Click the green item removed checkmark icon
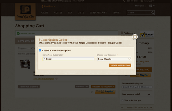 pyautogui.click(x=18, y=33)
